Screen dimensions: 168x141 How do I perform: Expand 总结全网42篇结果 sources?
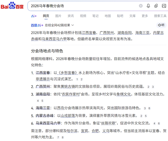point(59,25)
